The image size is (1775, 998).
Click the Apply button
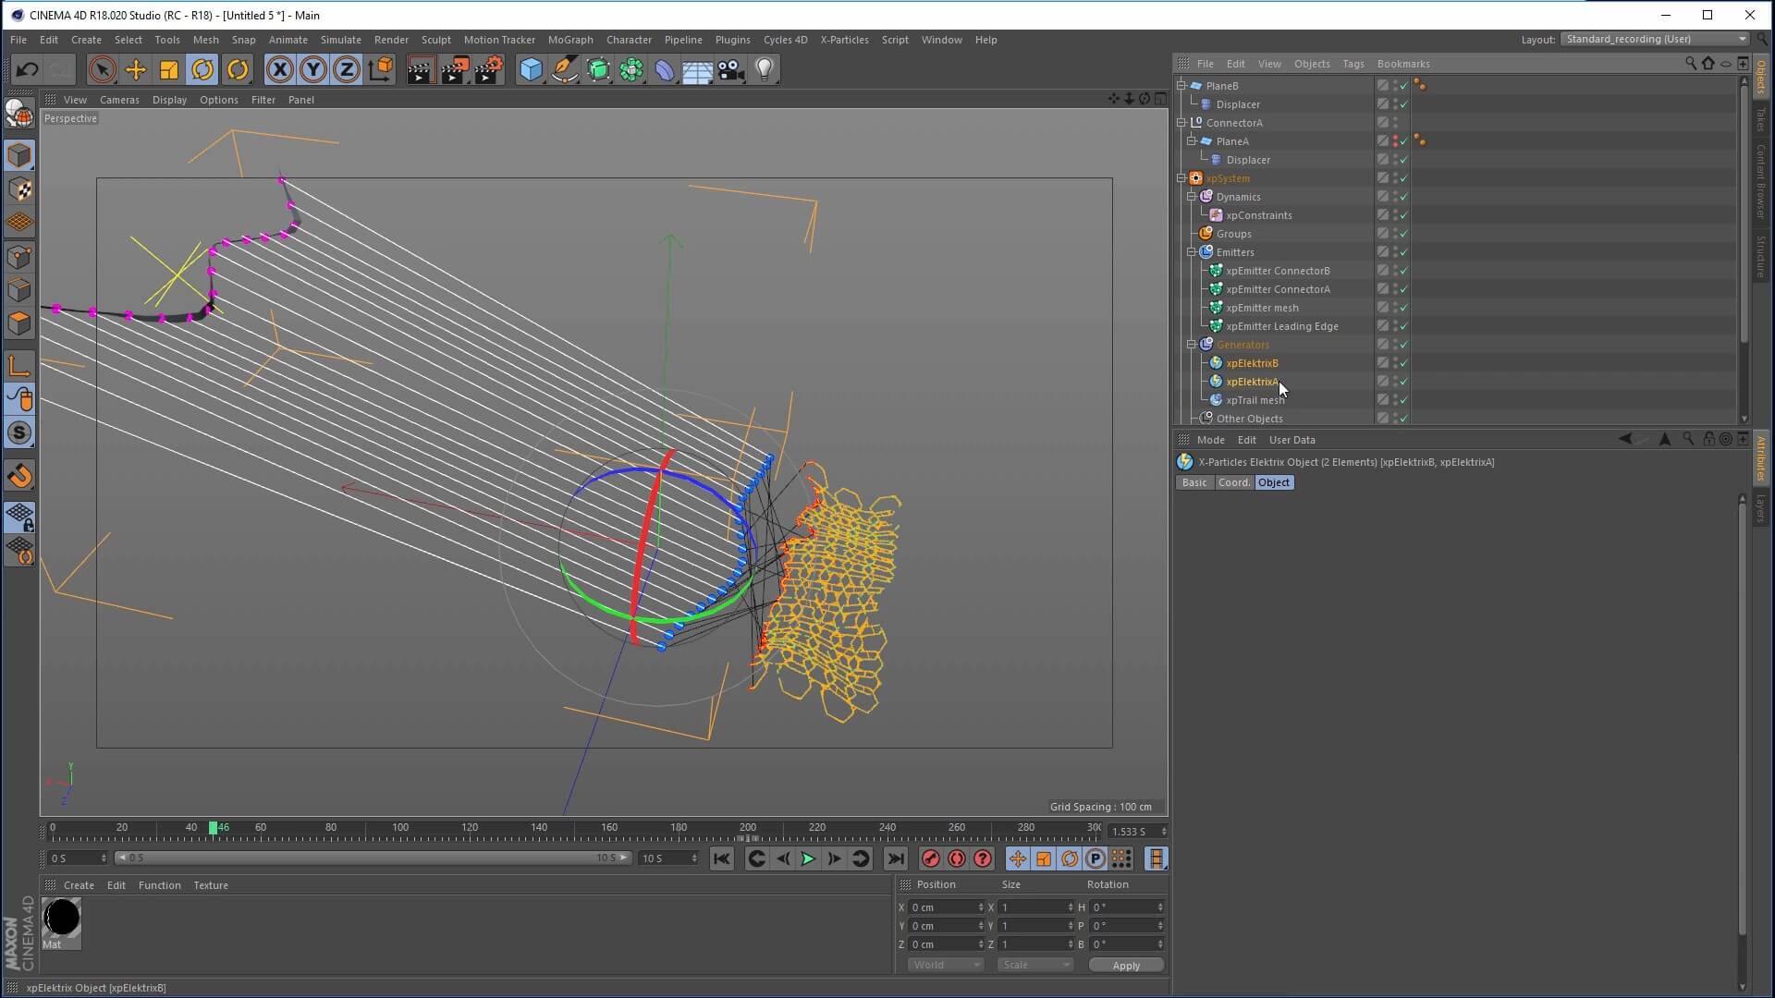[x=1125, y=966]
